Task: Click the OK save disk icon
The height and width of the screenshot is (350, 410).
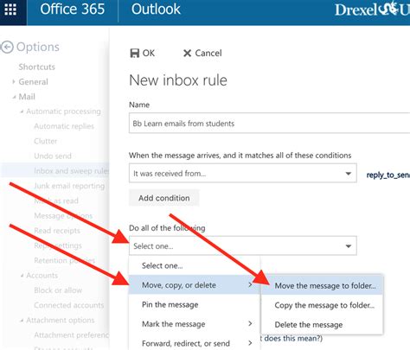Action: 135,54
